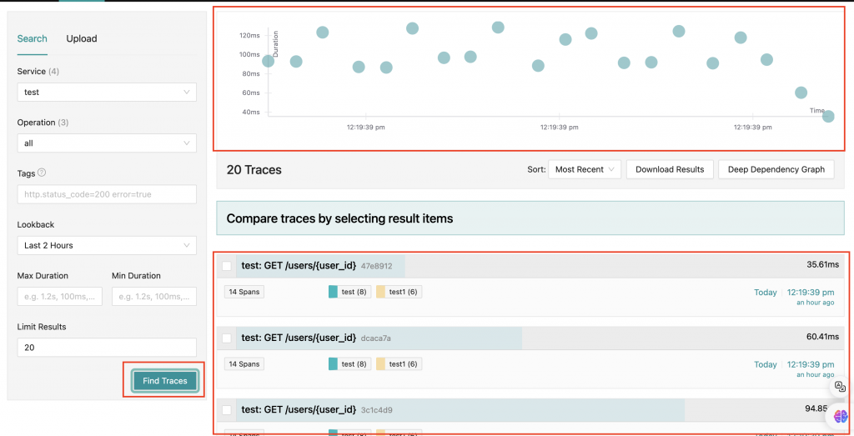The width and height of the screenshot is (854, 436).
Task: Click the Tags input field
Action: [x=107, y=194]
